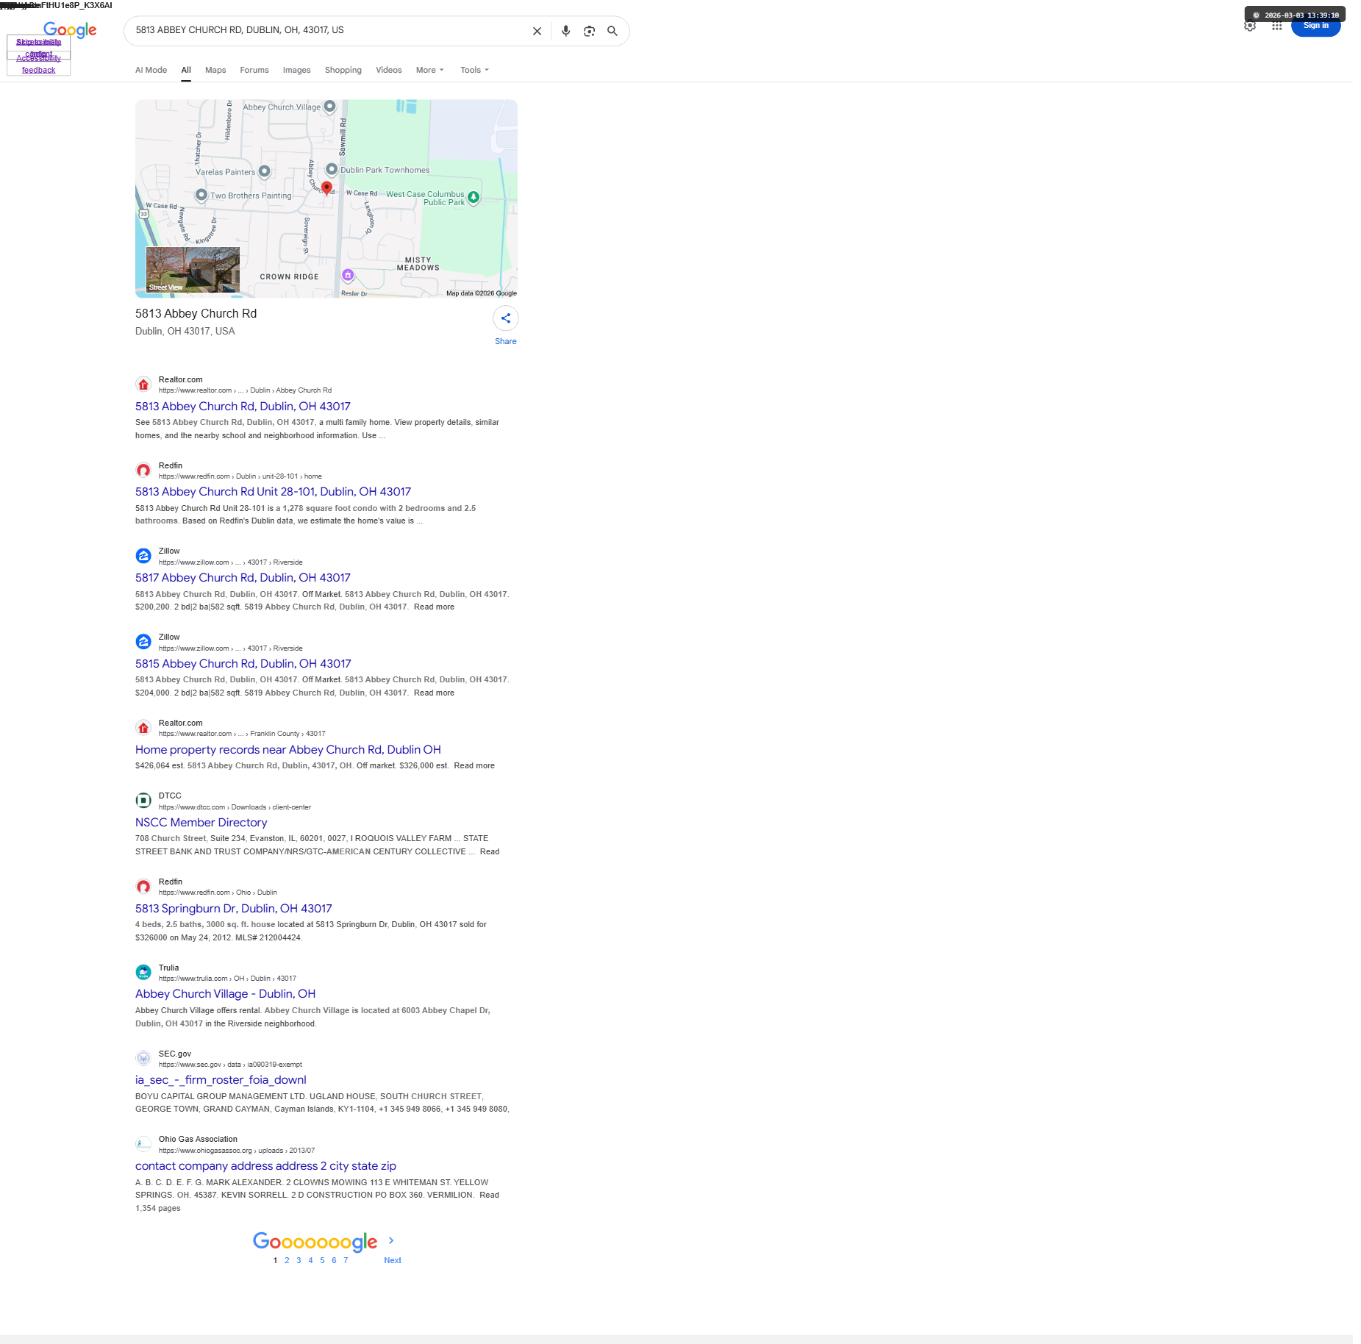Screen dimensions: 1361x1344
Task: Go to results page 5
Action: point(322,1260)
